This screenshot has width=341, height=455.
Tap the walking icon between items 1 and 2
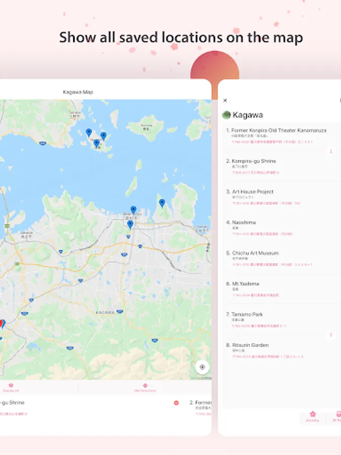point(330,151)
